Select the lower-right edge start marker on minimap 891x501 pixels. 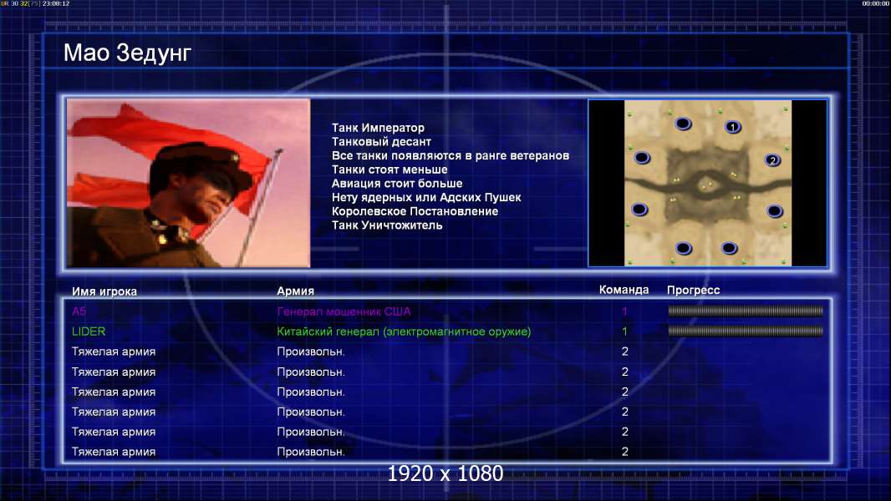[775, 211]
